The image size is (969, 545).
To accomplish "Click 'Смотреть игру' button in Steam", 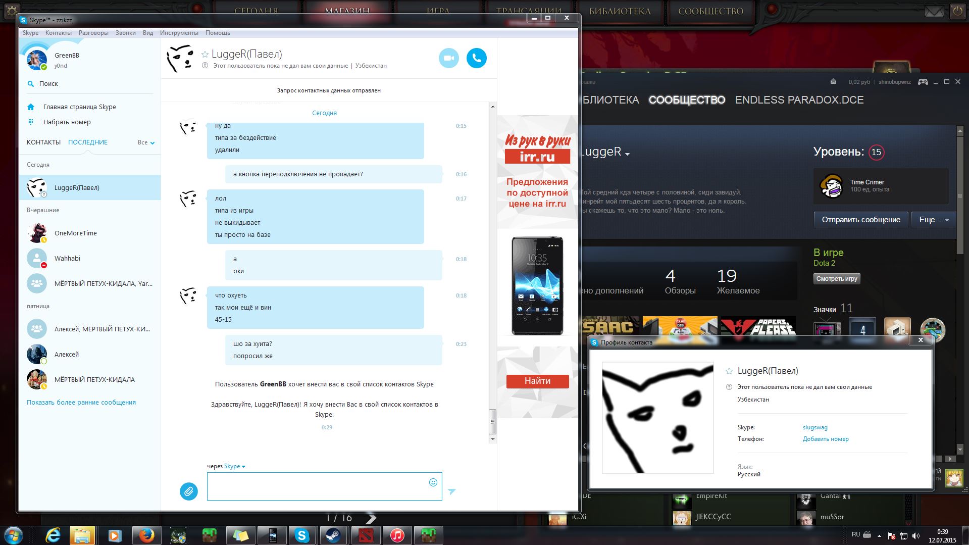I will (x=837, y=279).
